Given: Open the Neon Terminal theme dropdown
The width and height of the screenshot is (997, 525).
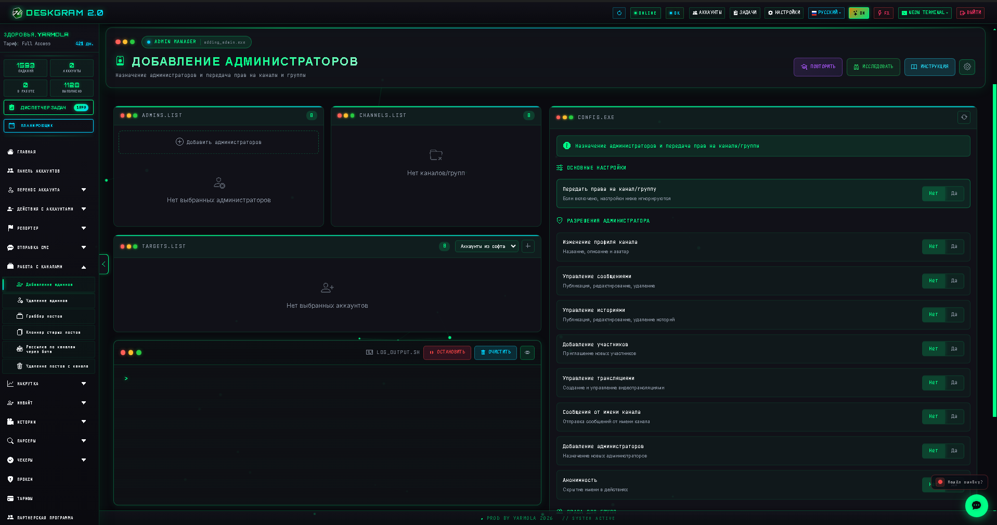Looking at the screenshot, I should pos(925,13).
